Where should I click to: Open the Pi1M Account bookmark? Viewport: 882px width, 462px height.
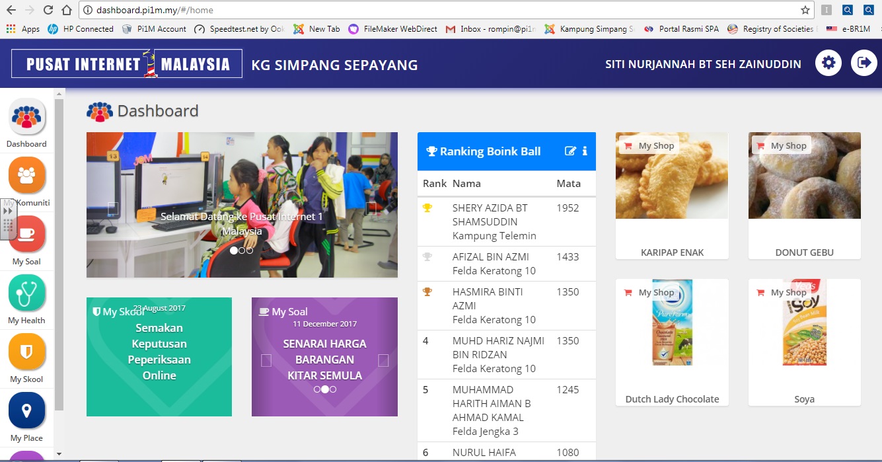point(154,29)
